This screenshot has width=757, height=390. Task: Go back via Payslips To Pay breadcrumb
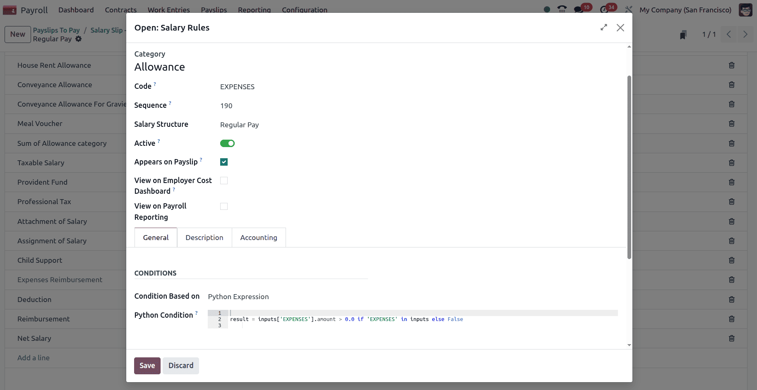pyautogui.click(x=56, y=30)
